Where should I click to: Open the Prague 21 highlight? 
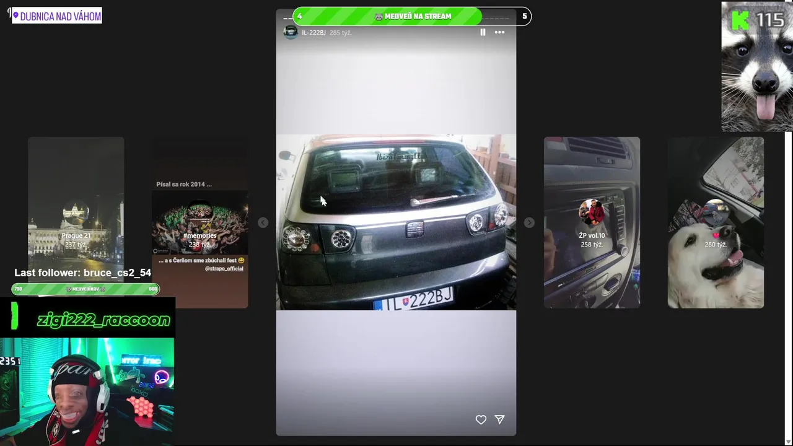pos(76,222)
